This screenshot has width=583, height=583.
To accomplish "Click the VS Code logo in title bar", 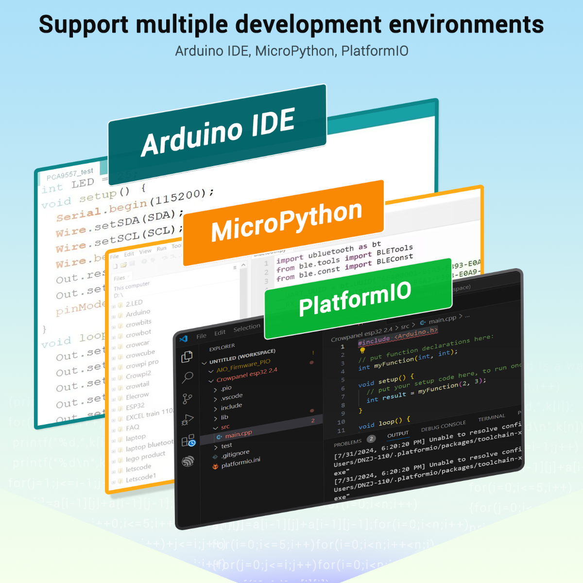I will pos(184,339).
